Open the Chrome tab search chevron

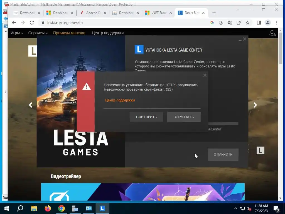coord(238,10)
